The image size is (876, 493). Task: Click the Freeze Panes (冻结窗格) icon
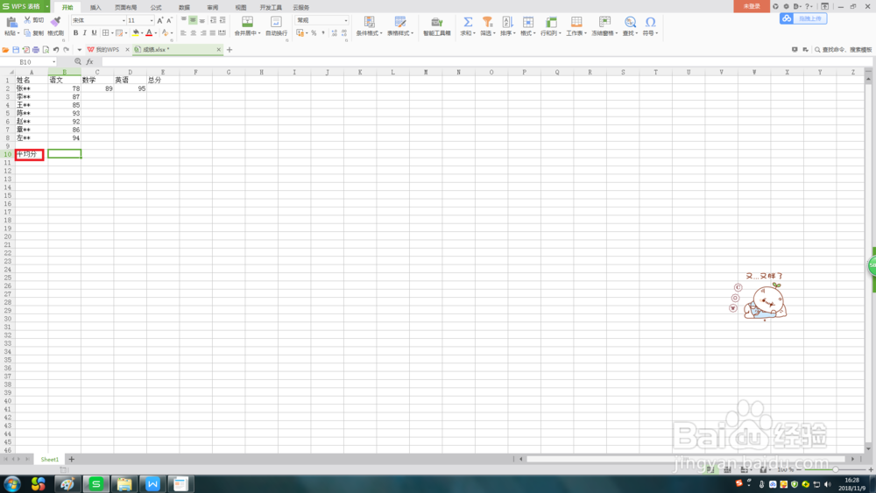(604, 22)
